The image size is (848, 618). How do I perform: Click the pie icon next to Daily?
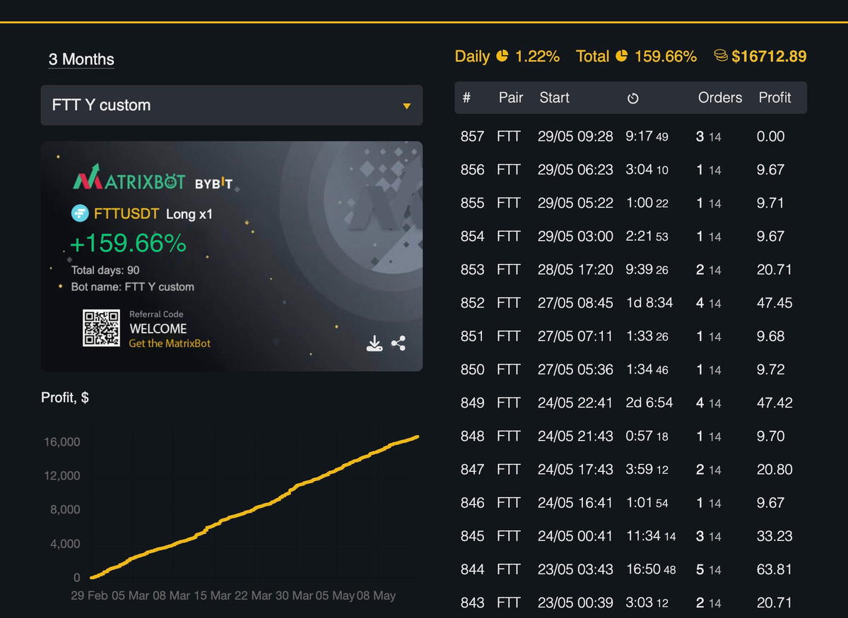tap(502, 56)
